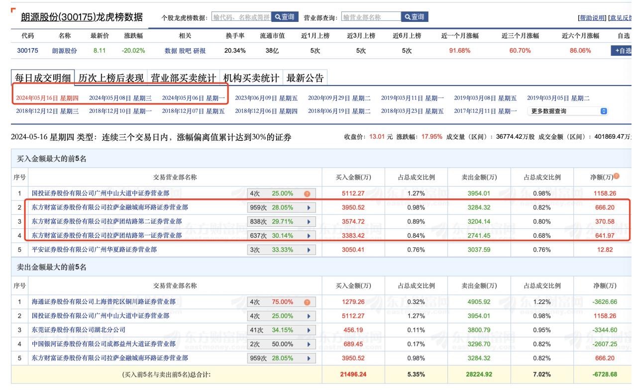The image size is (634, 392).
Task: Select date 2019年03月08日 星期五
Action: 485,98
